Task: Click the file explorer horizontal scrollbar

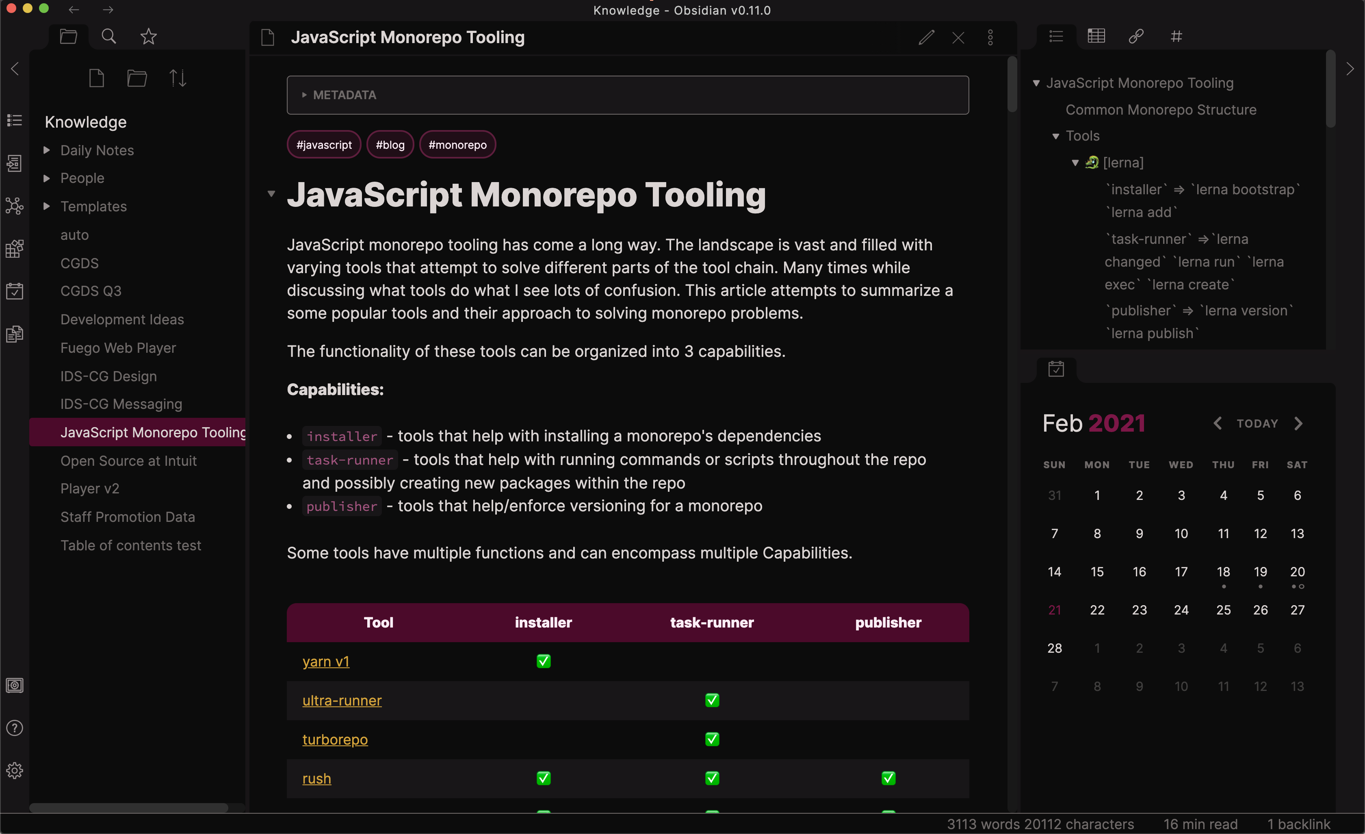Action: point(128,808)
